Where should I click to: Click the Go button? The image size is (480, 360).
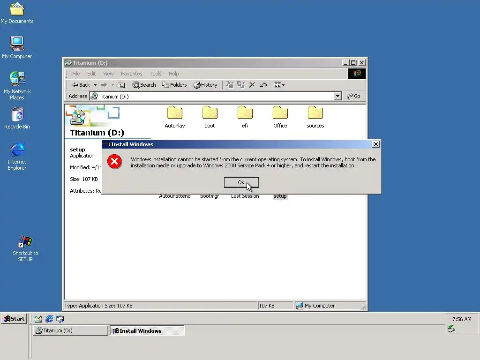pyautogui.click(x=354, y=96)
